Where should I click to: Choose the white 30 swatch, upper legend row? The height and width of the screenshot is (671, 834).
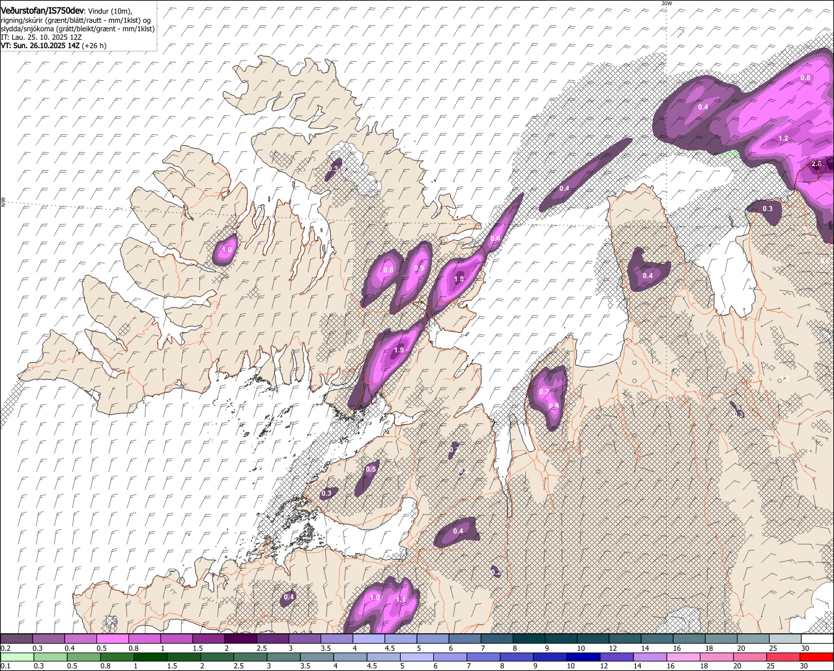817,639
